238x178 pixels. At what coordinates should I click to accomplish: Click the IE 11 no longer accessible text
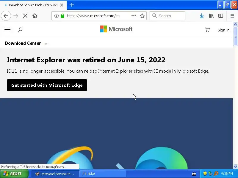pyautogui.click(x=108, y=71)
